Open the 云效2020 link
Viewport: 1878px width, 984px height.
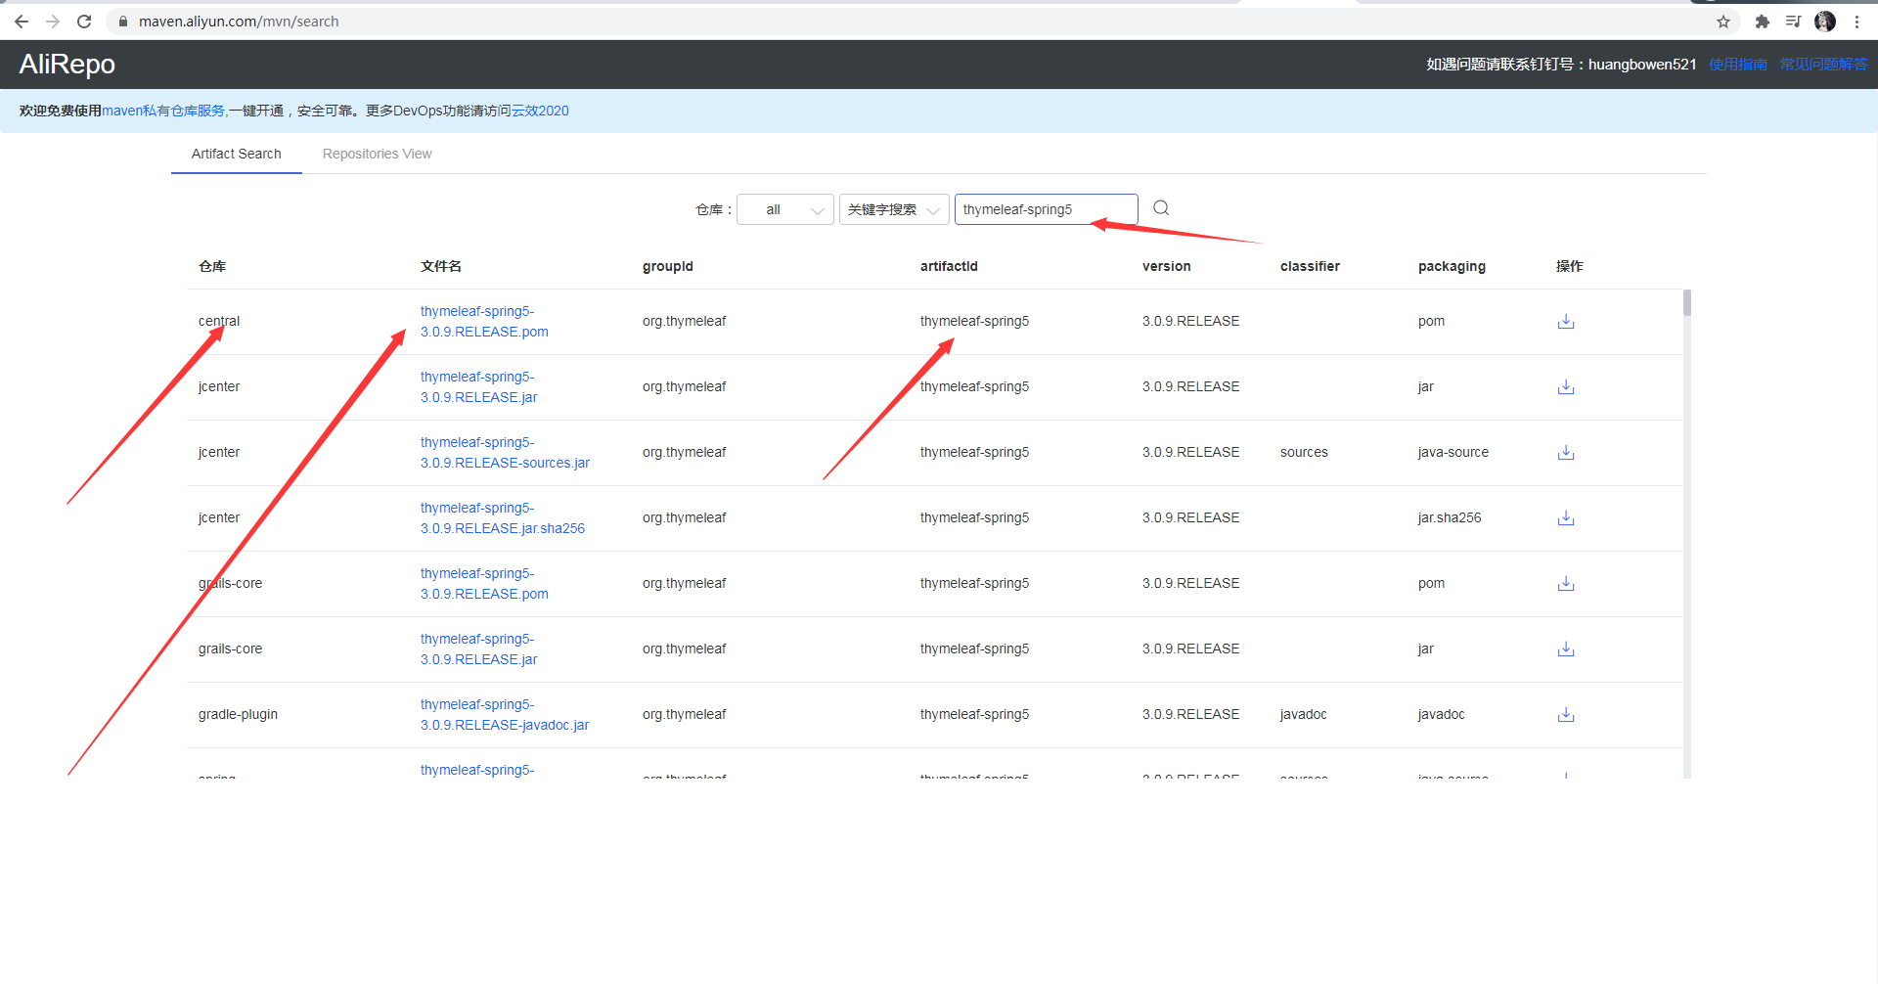click(540, 111)
